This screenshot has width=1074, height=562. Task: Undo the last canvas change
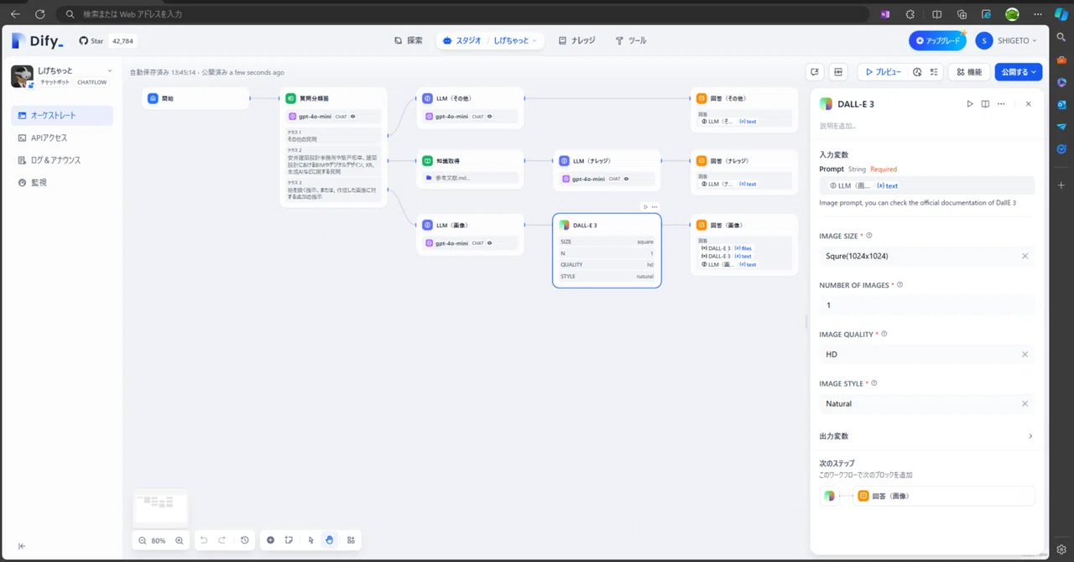204,540
